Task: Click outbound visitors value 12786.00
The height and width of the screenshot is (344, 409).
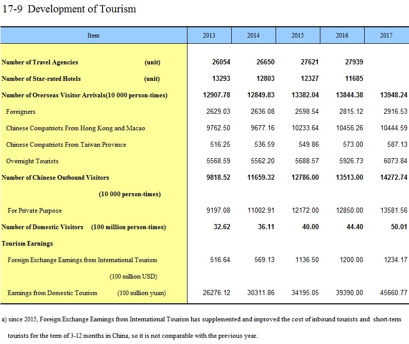Action: [305, 177]
